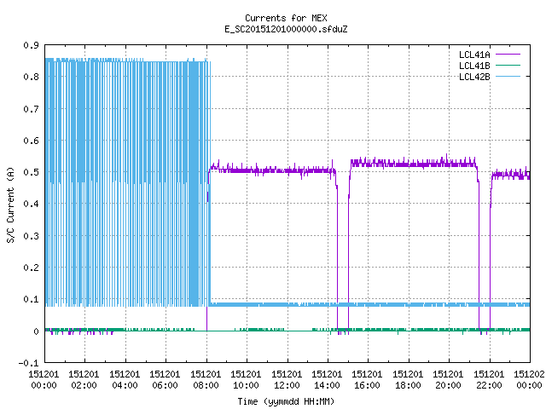Click the 0.4 y-axis tick label

pos(31,204)
